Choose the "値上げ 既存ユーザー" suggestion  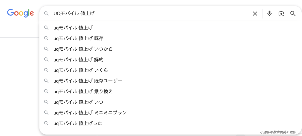point(88,81)
